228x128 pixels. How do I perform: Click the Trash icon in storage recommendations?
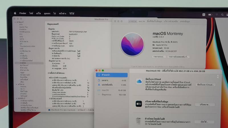[139, 121]
